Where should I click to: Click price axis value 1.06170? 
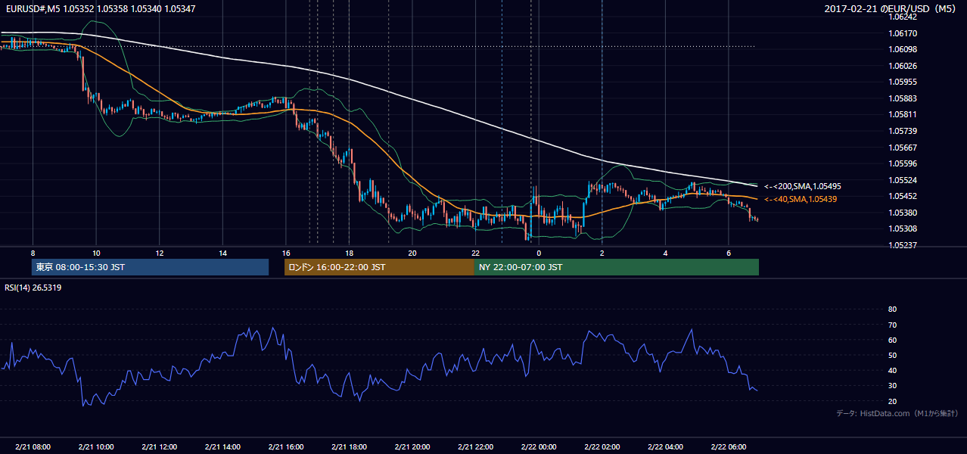coord(902,33)
